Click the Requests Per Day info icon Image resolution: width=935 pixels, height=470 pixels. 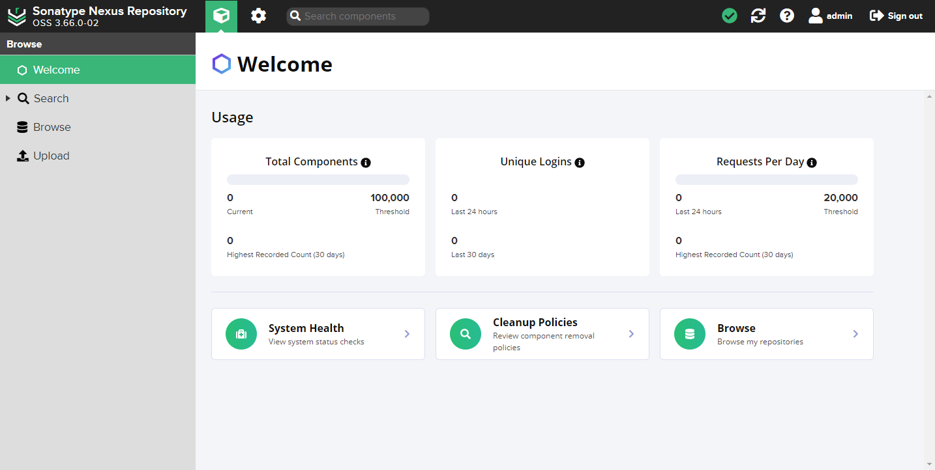point(812,162)
